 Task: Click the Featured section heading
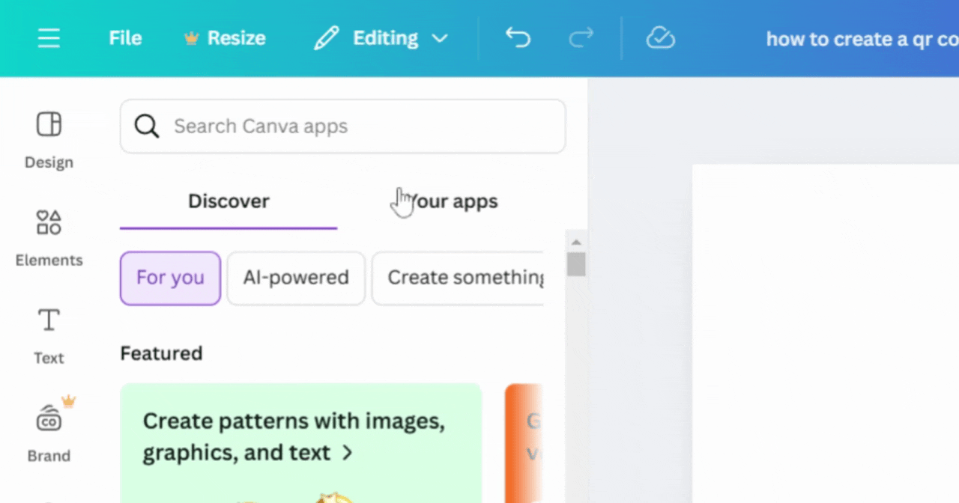click(161, 353)
